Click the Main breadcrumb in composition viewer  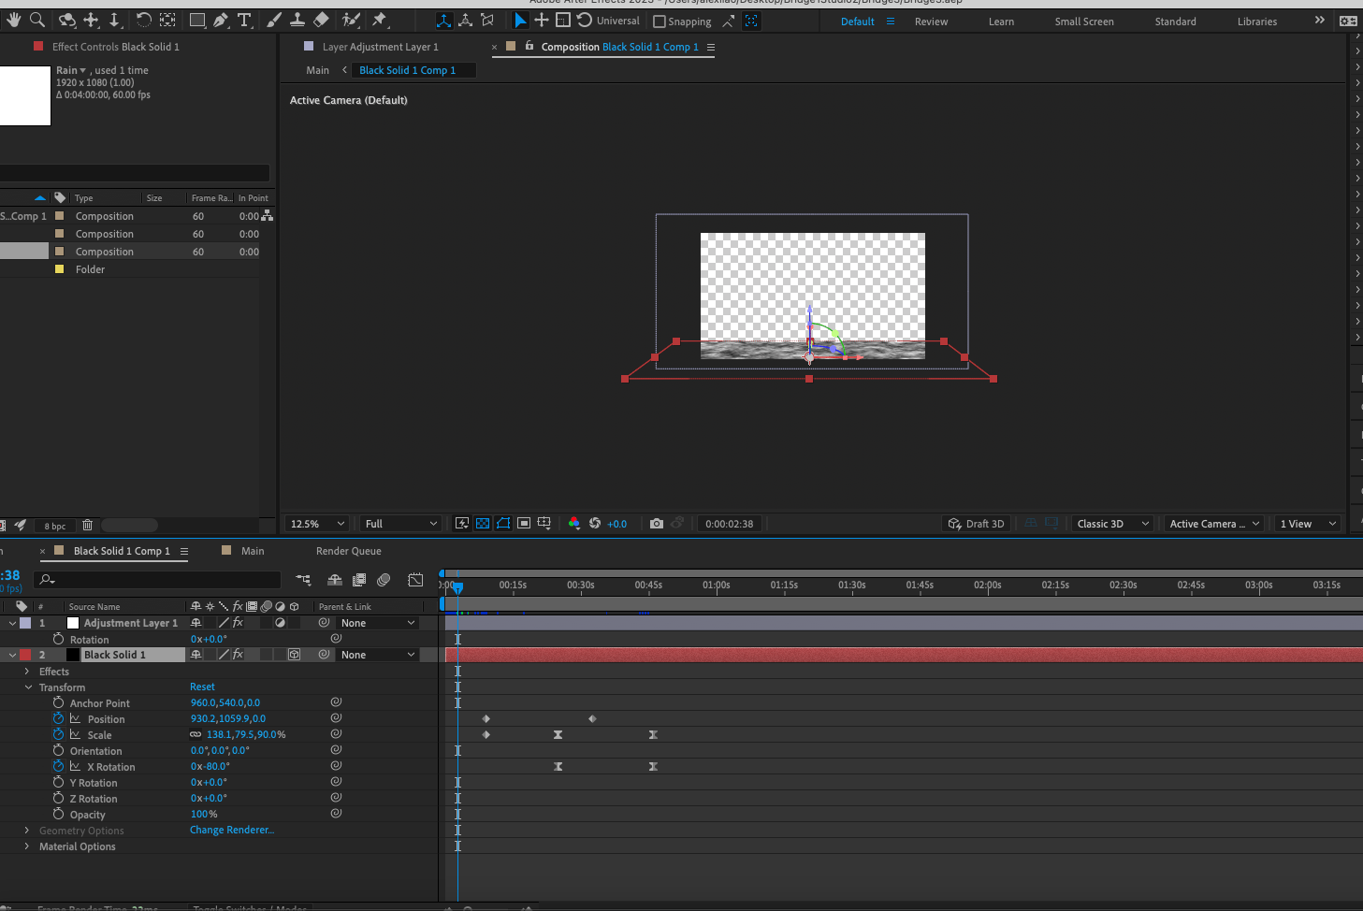click(x=317, y=70)
